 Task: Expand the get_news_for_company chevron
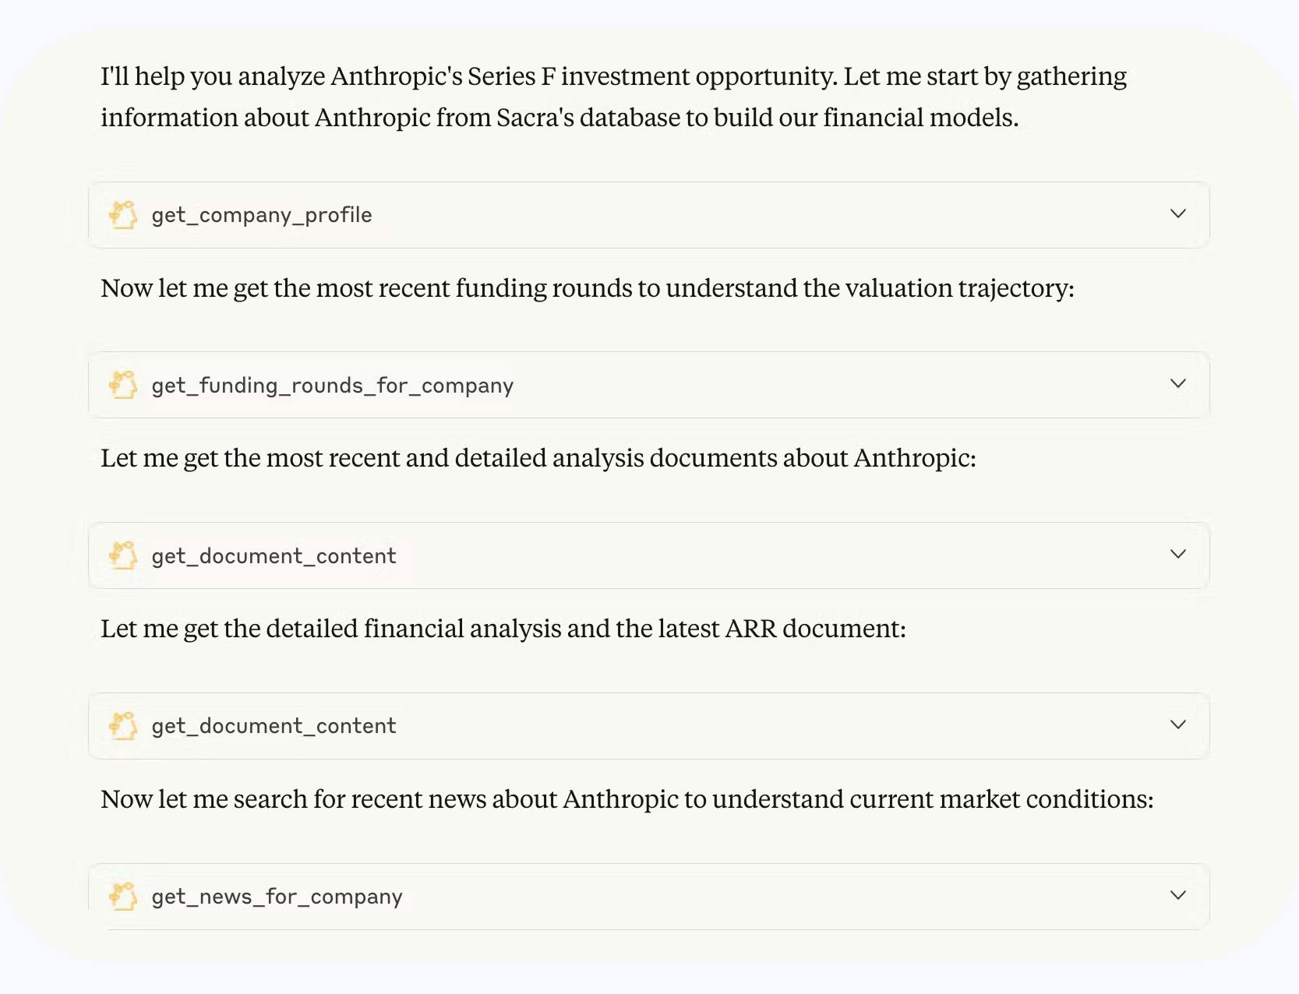(x=1178, y=895)
